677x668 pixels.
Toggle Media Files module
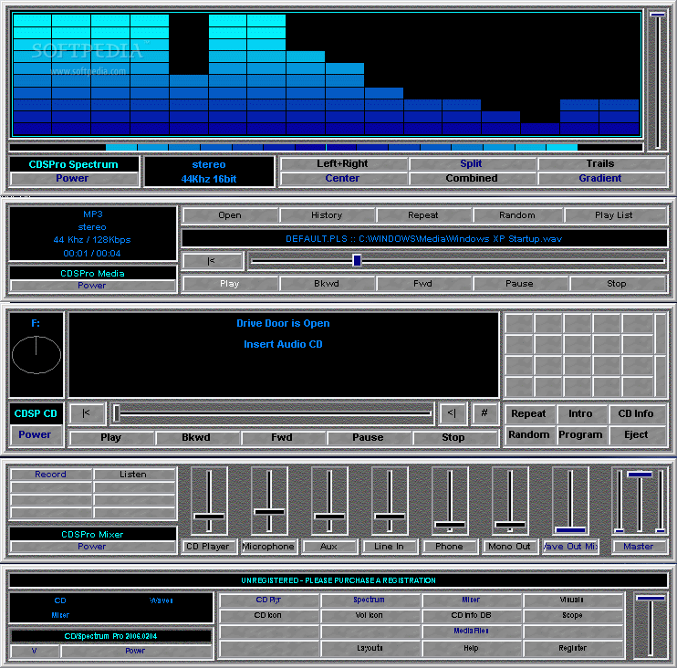472,631
